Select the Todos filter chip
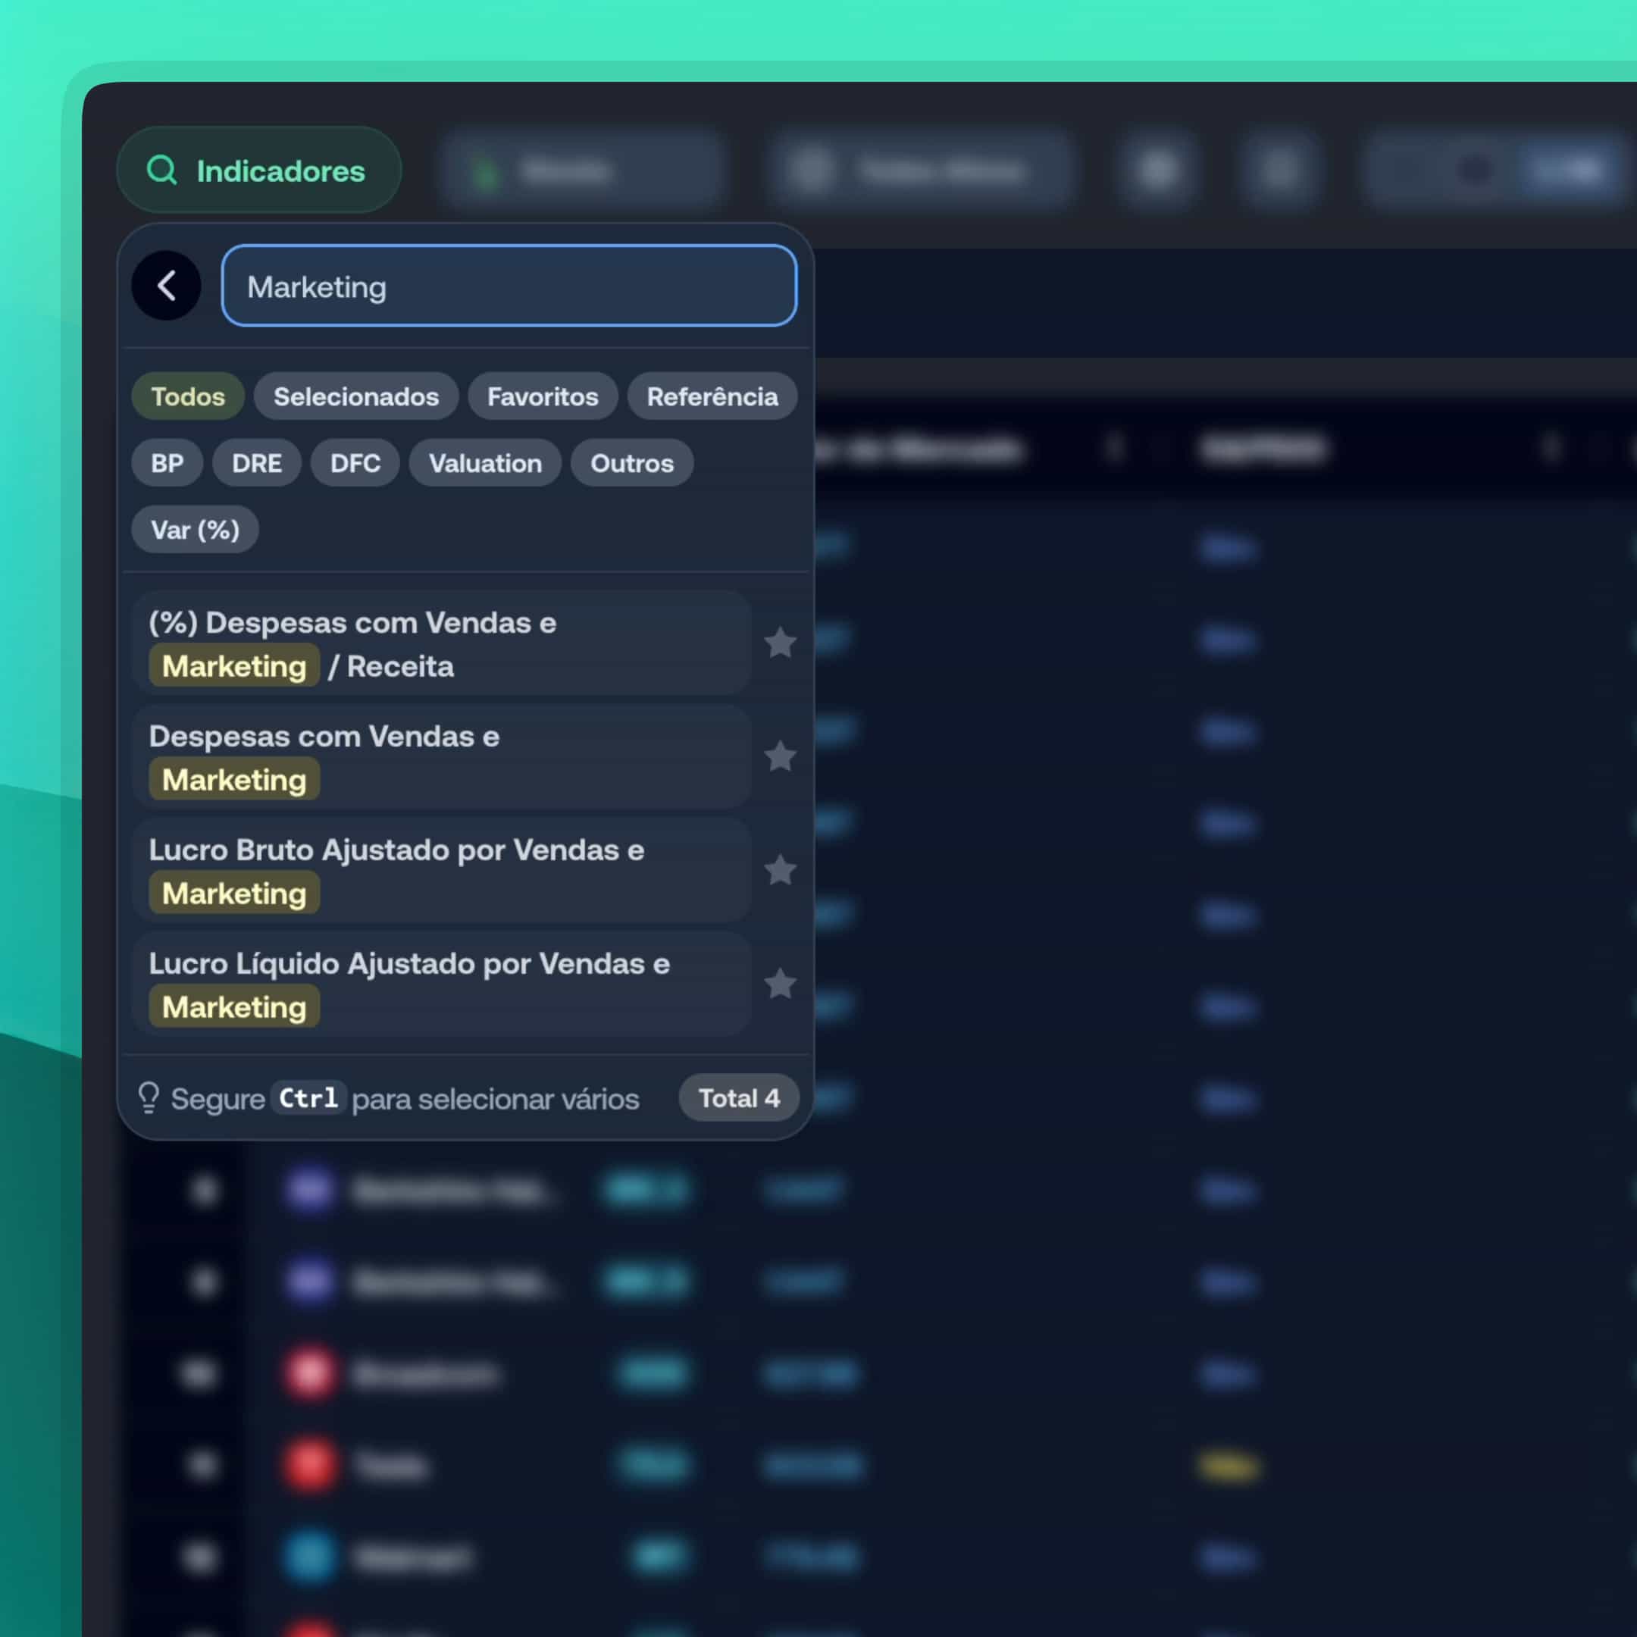Image resolution: width=1637 pixels, height=1637 pixels. [188, 396]
